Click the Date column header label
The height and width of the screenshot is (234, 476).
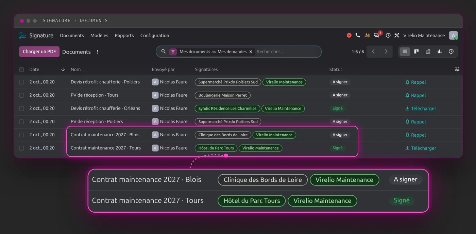coord(34,70)
